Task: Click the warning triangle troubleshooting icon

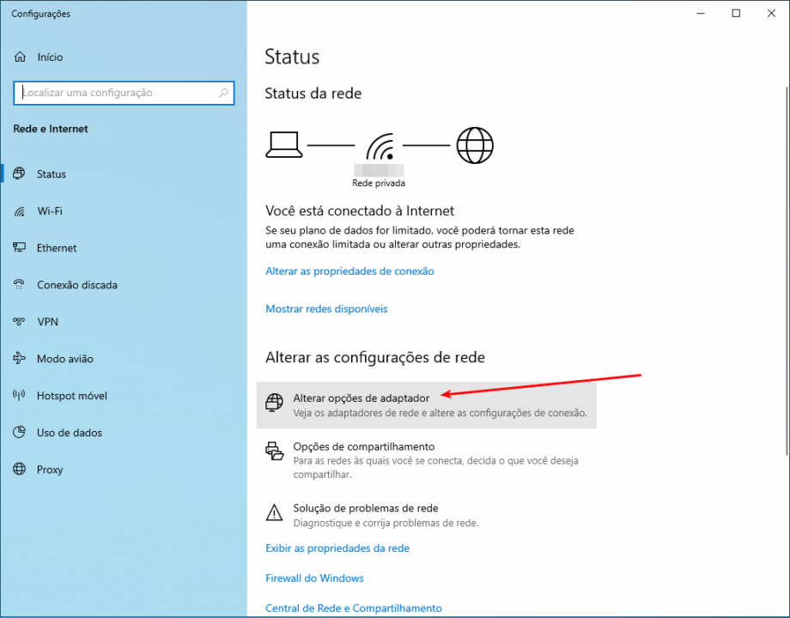Action: (274, 513)
